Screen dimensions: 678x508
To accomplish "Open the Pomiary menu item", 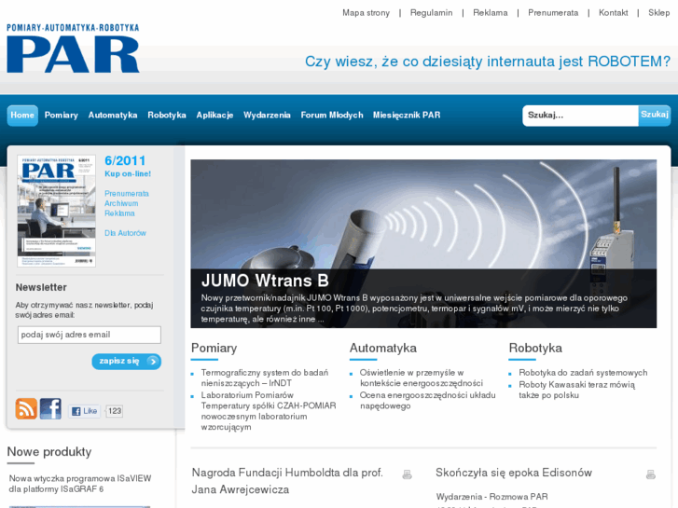I will coord(62,115).
